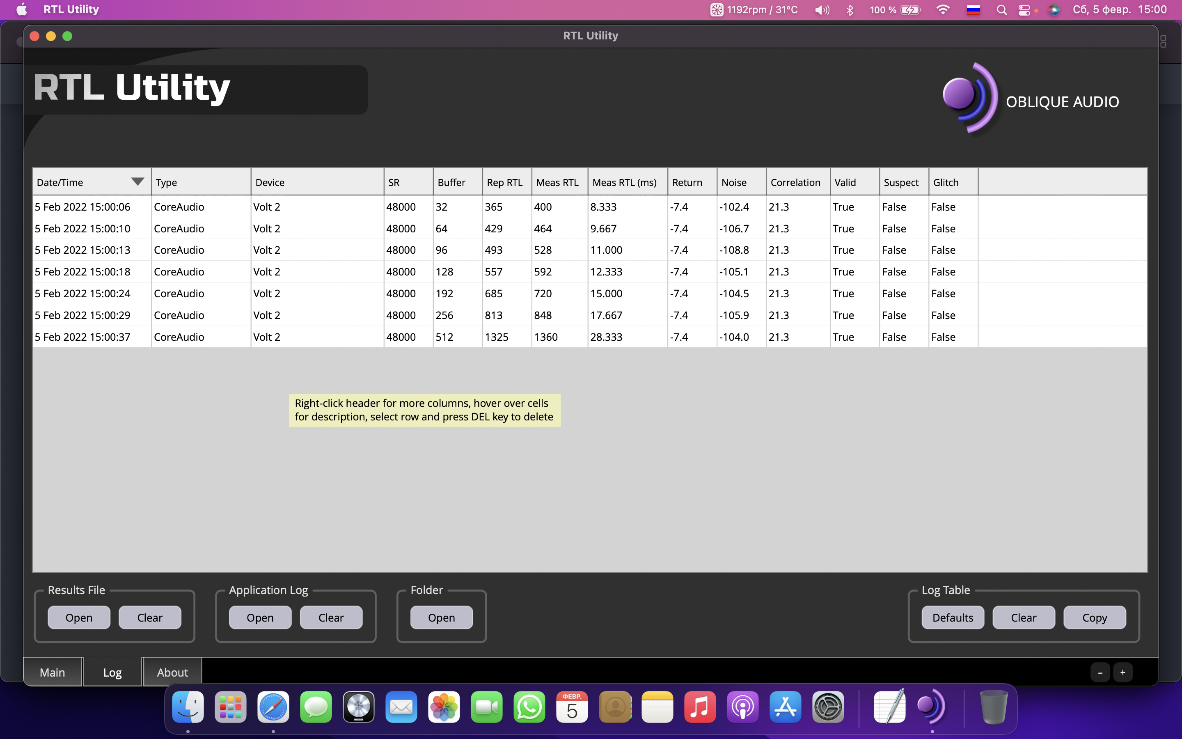Decrease interface size with minus button
1182x739 pixels.
coord(1100,672)
